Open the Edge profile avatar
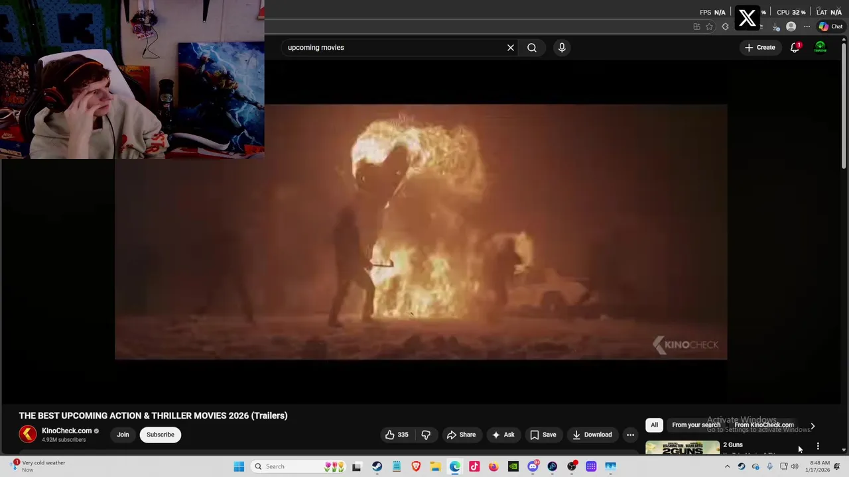This screenshot has height=477, width=849. click(791, 26)
